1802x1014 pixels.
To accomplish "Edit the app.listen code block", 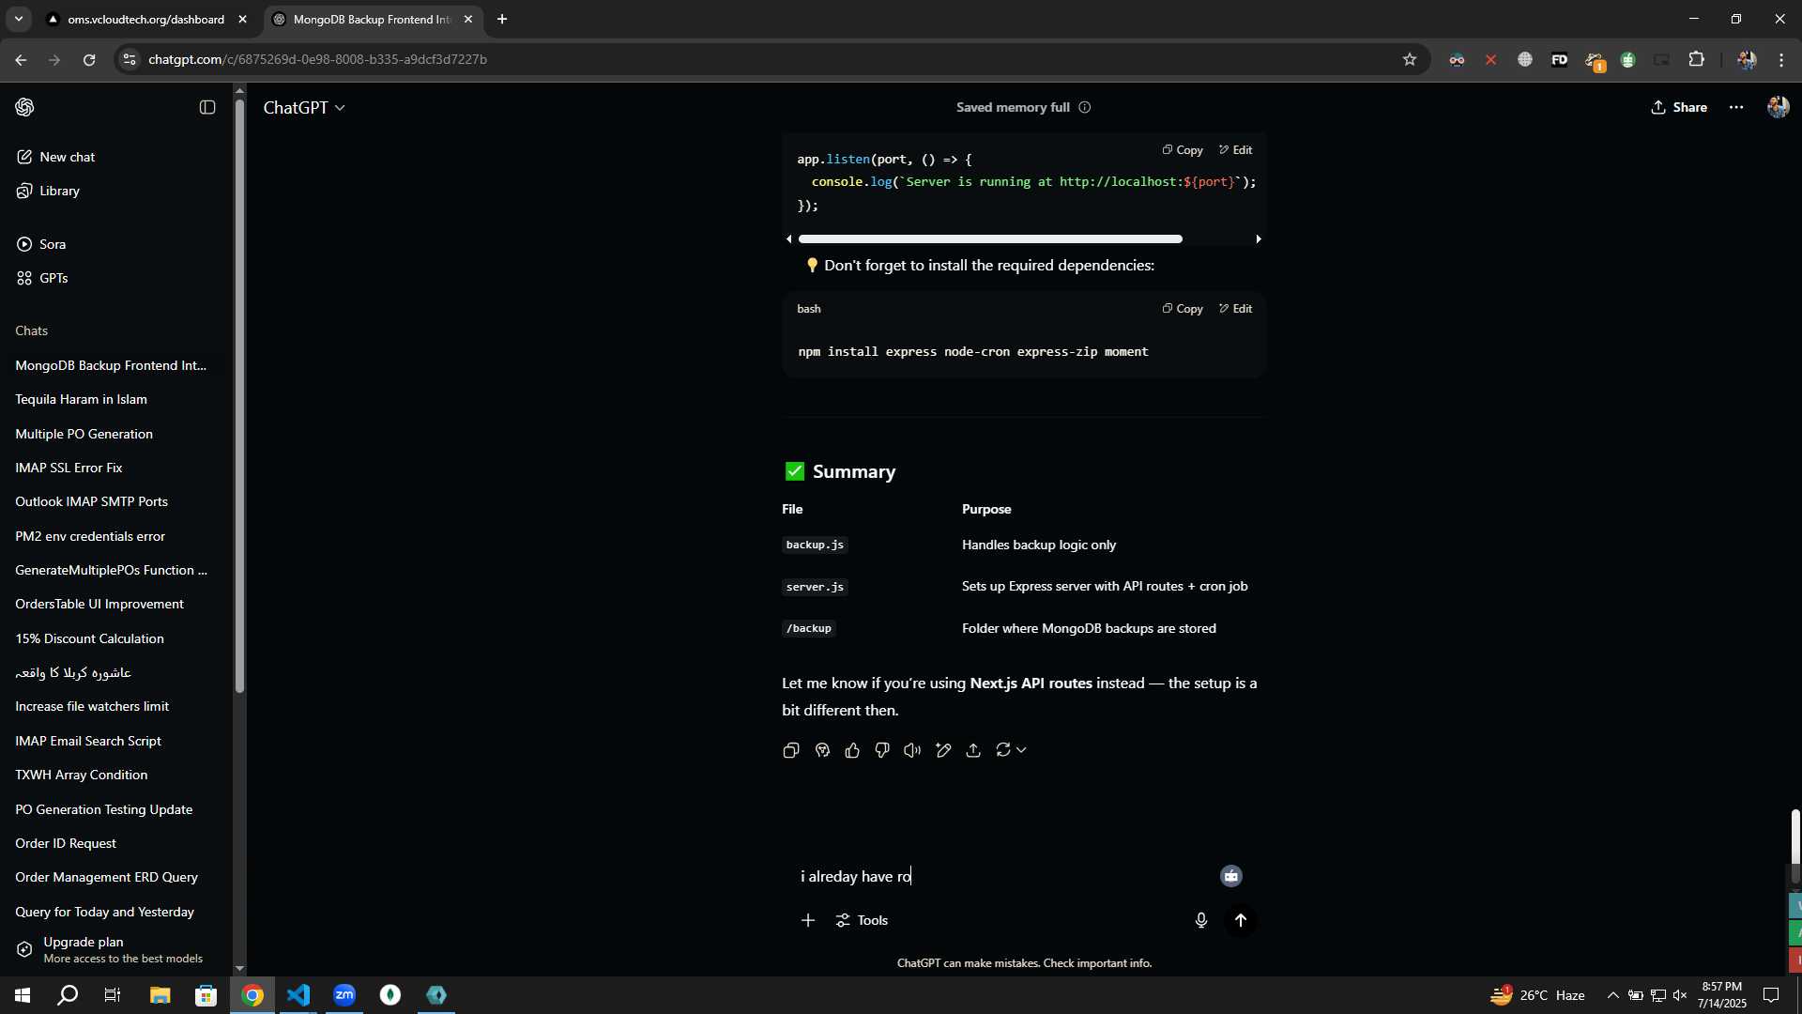I will click(1235, 150).
